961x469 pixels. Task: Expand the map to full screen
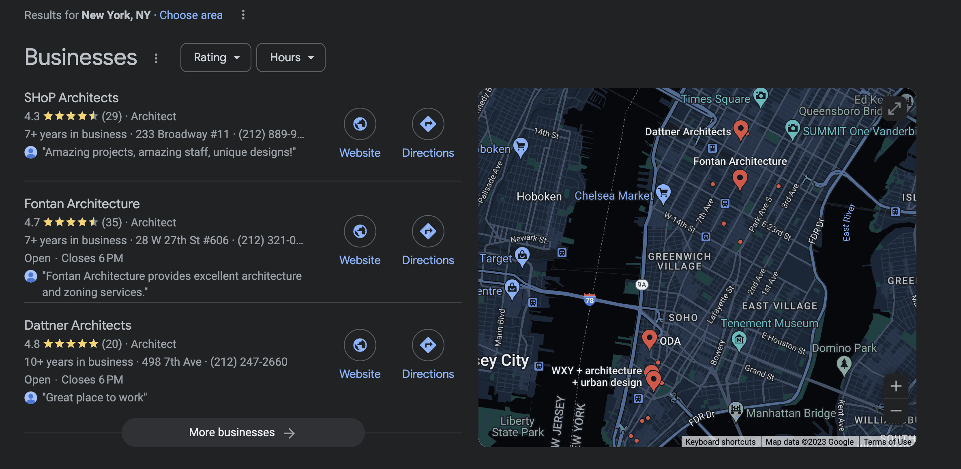pos(894,109)
